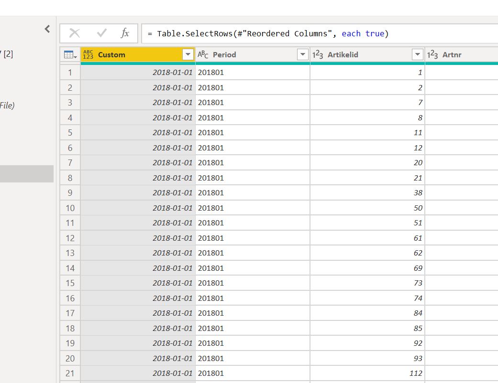The image size is (498, 383).
Task: Click Artikelid value 93
Action: click(367, 358)
